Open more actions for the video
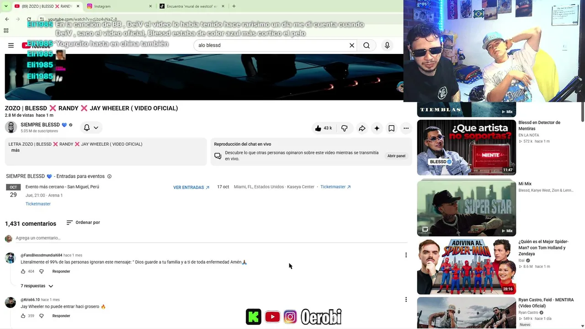 (x=406, y=128)
